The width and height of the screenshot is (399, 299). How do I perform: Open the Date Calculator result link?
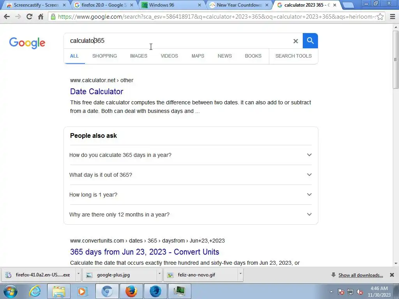pos(97,91)
